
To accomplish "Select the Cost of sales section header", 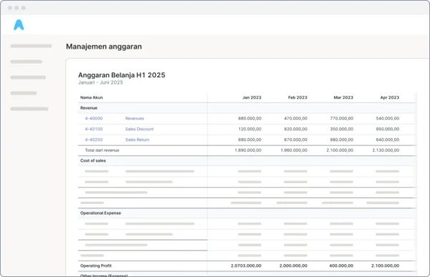I will click(x=93, y=160).
